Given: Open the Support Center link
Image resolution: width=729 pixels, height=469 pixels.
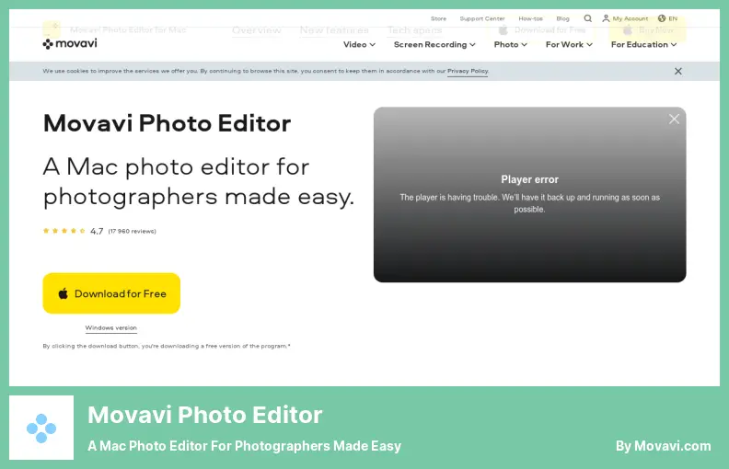Looking at the screenshot, I should (x=482, y=18).
